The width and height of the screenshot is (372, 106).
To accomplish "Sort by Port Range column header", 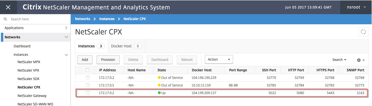I will pos(238,70).
